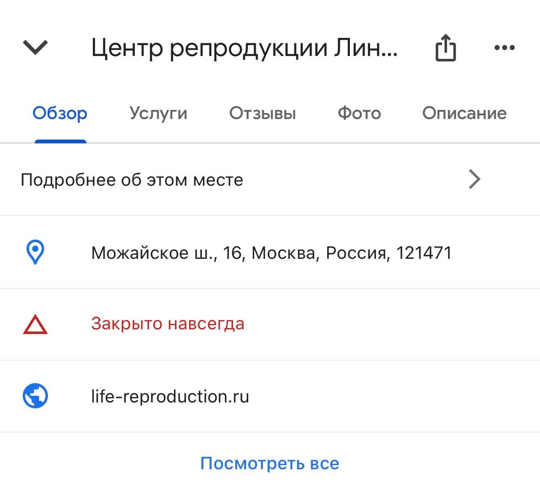Click 'Посмотреть все' to see all info
This screenshot has height=487, width=540.
coord(269,463)
